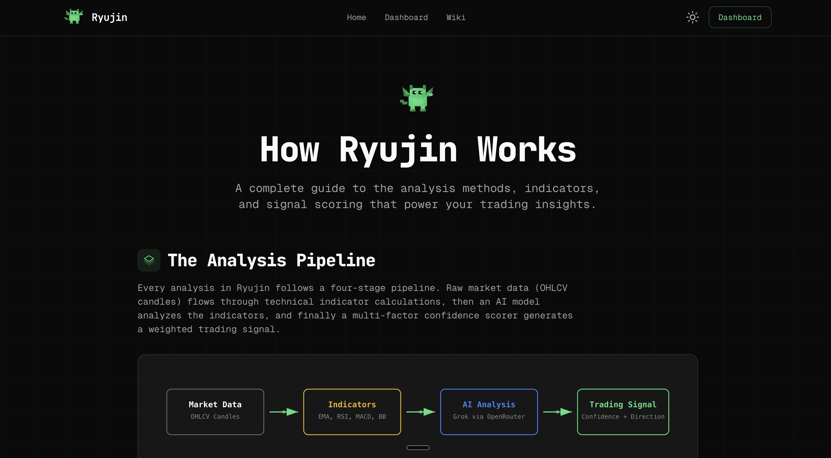831x458 pixels.
Task: Click the pipeline description paragraph text
Action: point(355,308)
